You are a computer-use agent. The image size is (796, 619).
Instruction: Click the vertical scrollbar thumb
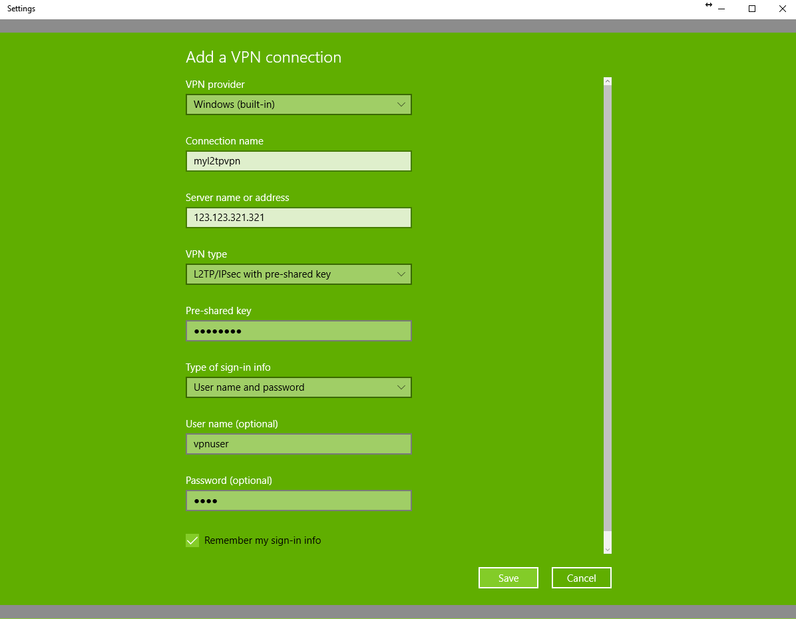[608, 308]
